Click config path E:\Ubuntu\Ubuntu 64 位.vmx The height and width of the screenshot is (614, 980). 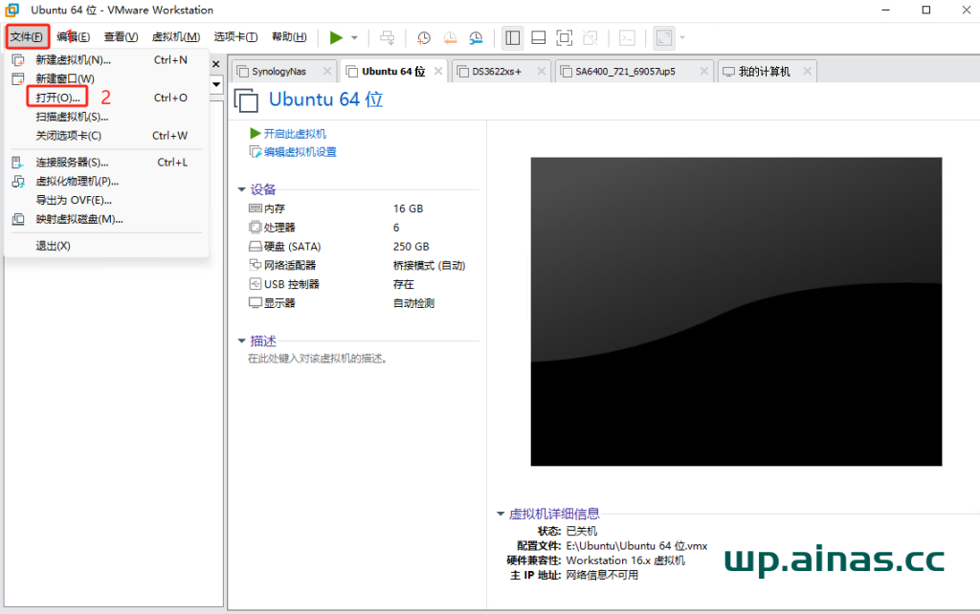tap(636, 546)
